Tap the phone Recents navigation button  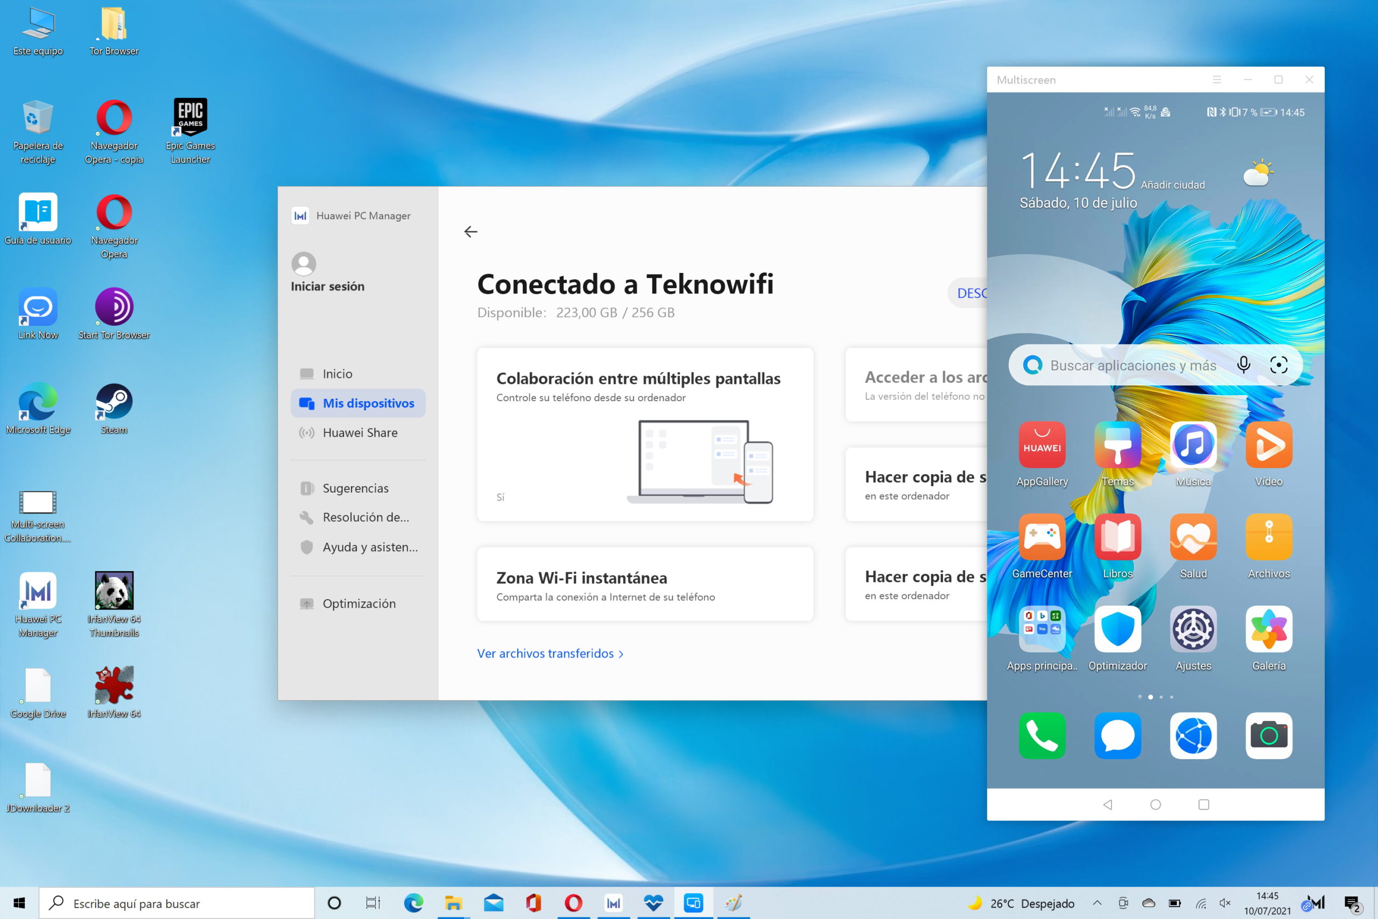tap(1204, 805)
